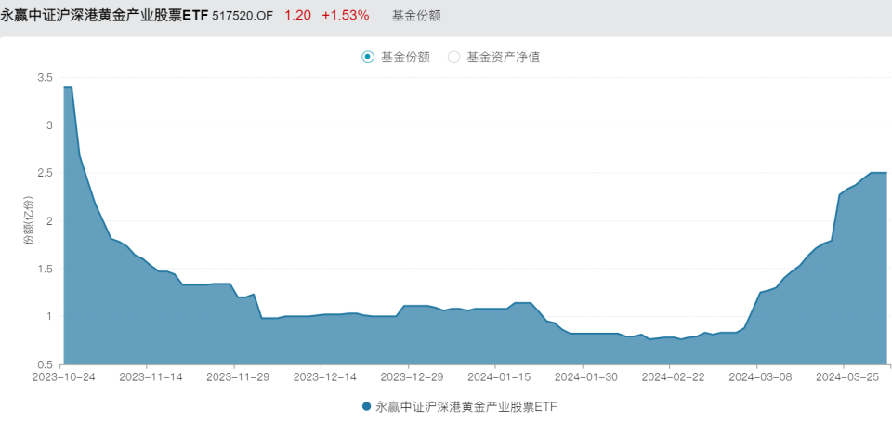Click the 2023-12-14 date axis label
Screen dimensions: 892x422
(321, 376)
